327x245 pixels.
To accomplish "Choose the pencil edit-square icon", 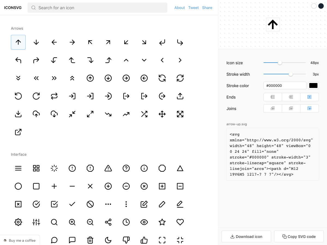I will (144, 204).
